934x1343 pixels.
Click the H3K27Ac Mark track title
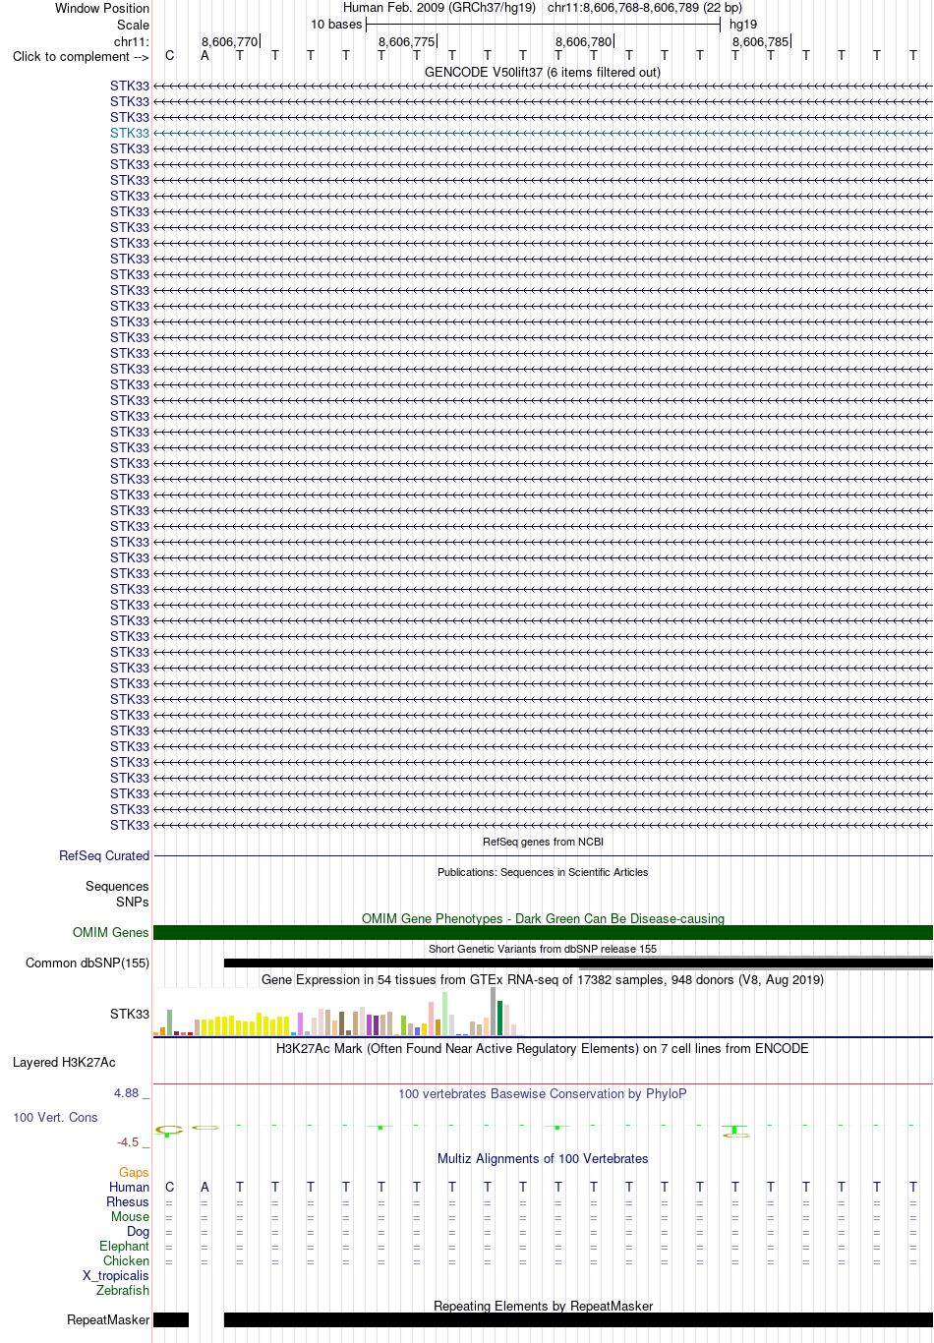click(543, 1048)
